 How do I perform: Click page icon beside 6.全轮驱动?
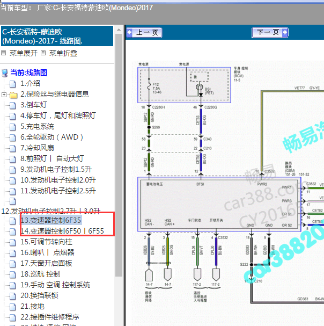tap(13, 138)
